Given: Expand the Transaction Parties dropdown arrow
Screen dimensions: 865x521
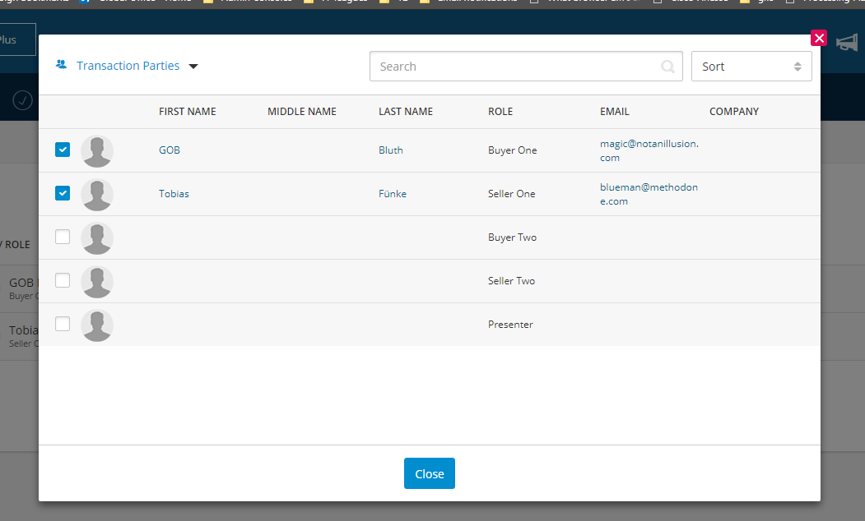Looking at the screenshot, I should (x=193, y=66).
